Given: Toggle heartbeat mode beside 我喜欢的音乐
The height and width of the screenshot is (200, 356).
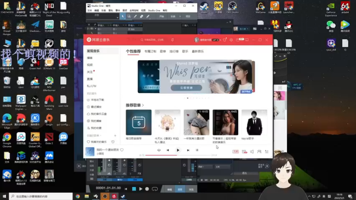Looking at the screenshot, I should click(113, 142).
